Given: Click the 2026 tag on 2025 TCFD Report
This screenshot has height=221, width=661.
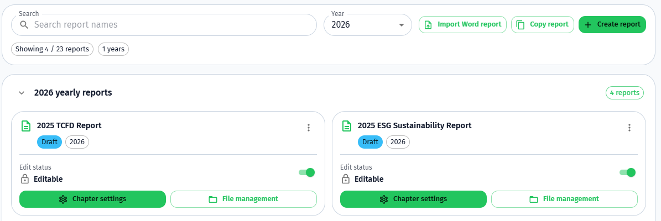Looking at the screenshot, I should [x=77, y=143].
